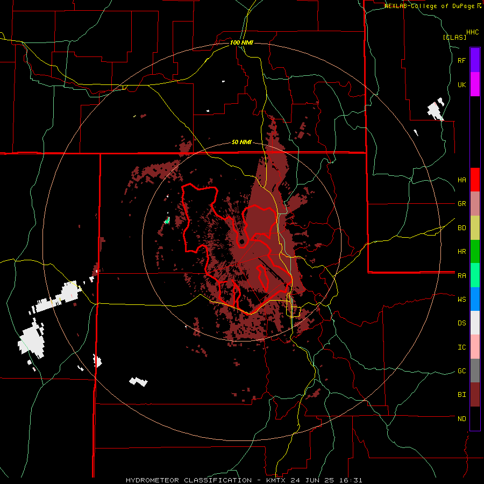Click the 100 NMI range ring label
484x484 pixels.
pyautogui.click(x=241, y=42)
